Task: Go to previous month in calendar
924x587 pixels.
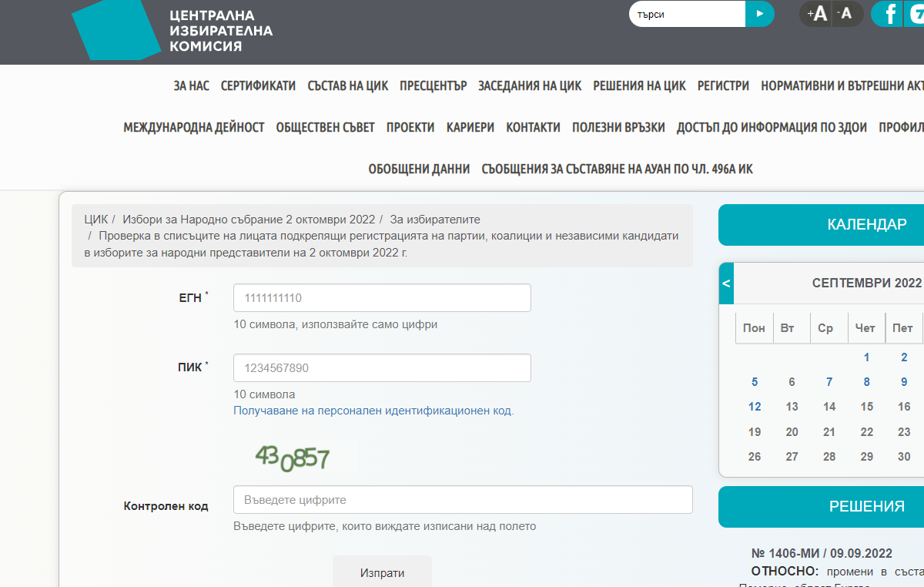Action: (x=726, y=283)
